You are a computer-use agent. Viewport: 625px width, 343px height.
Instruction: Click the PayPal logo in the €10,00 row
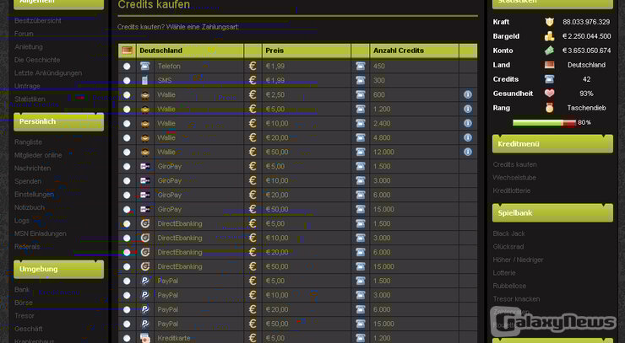coord(145,295)
